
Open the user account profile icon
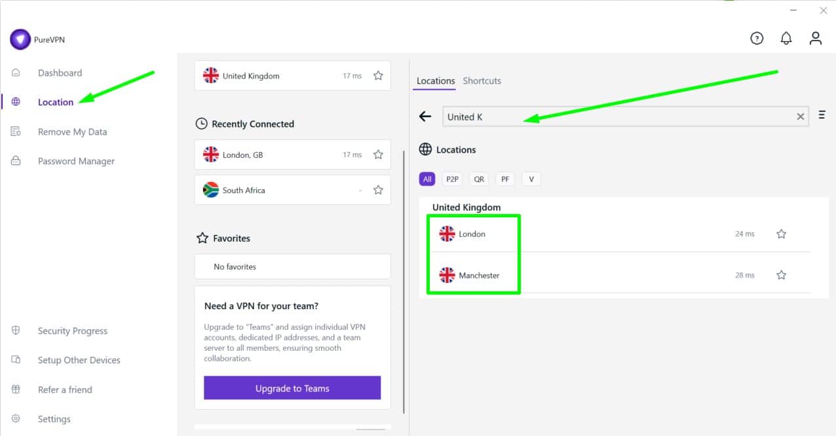tap(816, 39)
